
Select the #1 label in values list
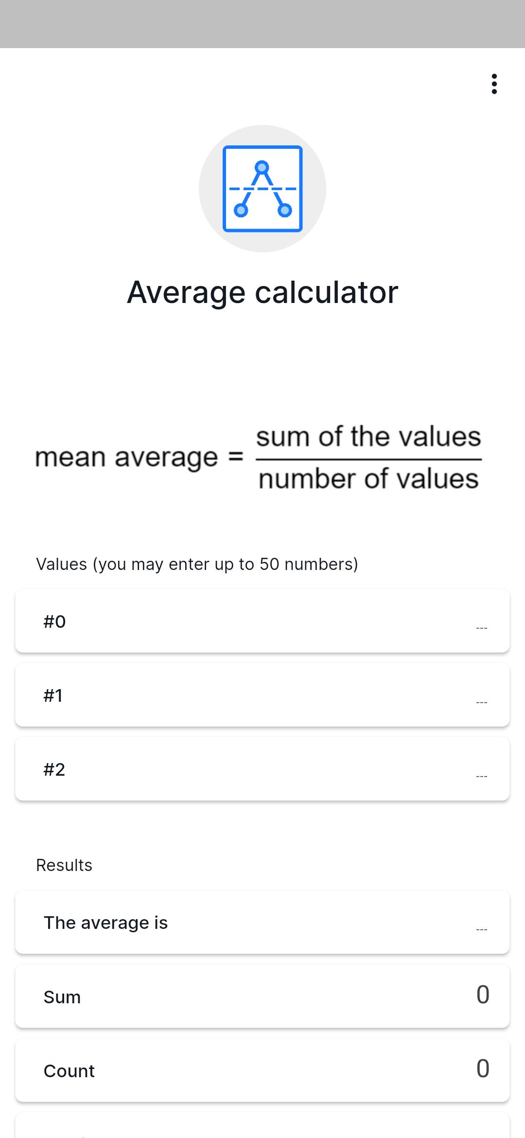(53, 695)
